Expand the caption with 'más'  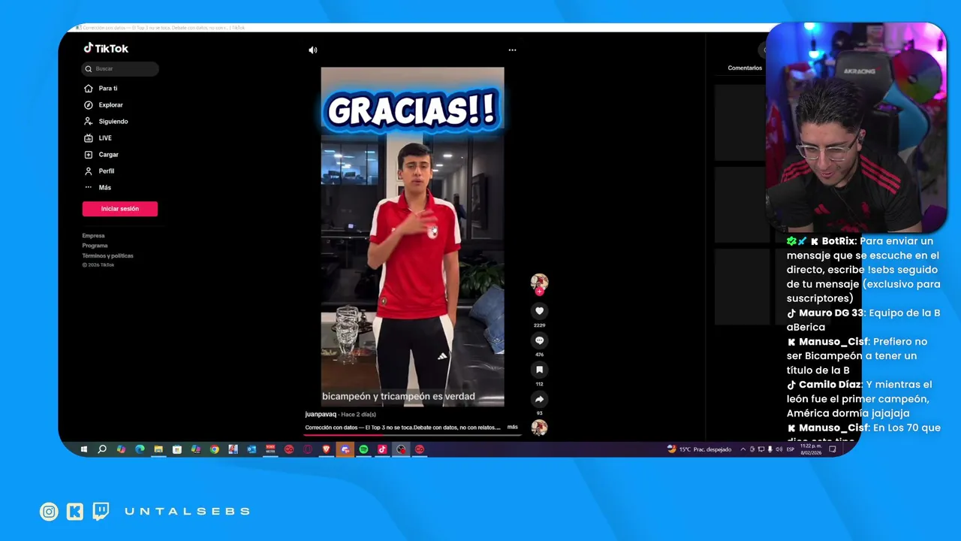513,427
